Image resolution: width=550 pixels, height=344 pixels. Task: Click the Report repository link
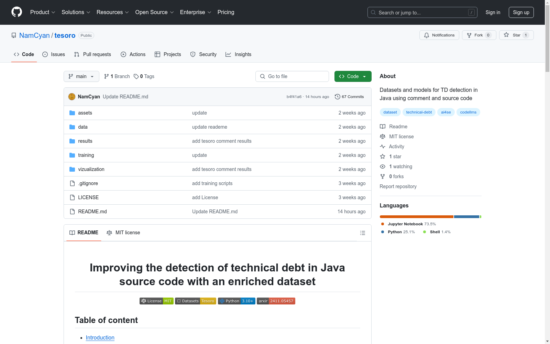[x=398, y=186]
